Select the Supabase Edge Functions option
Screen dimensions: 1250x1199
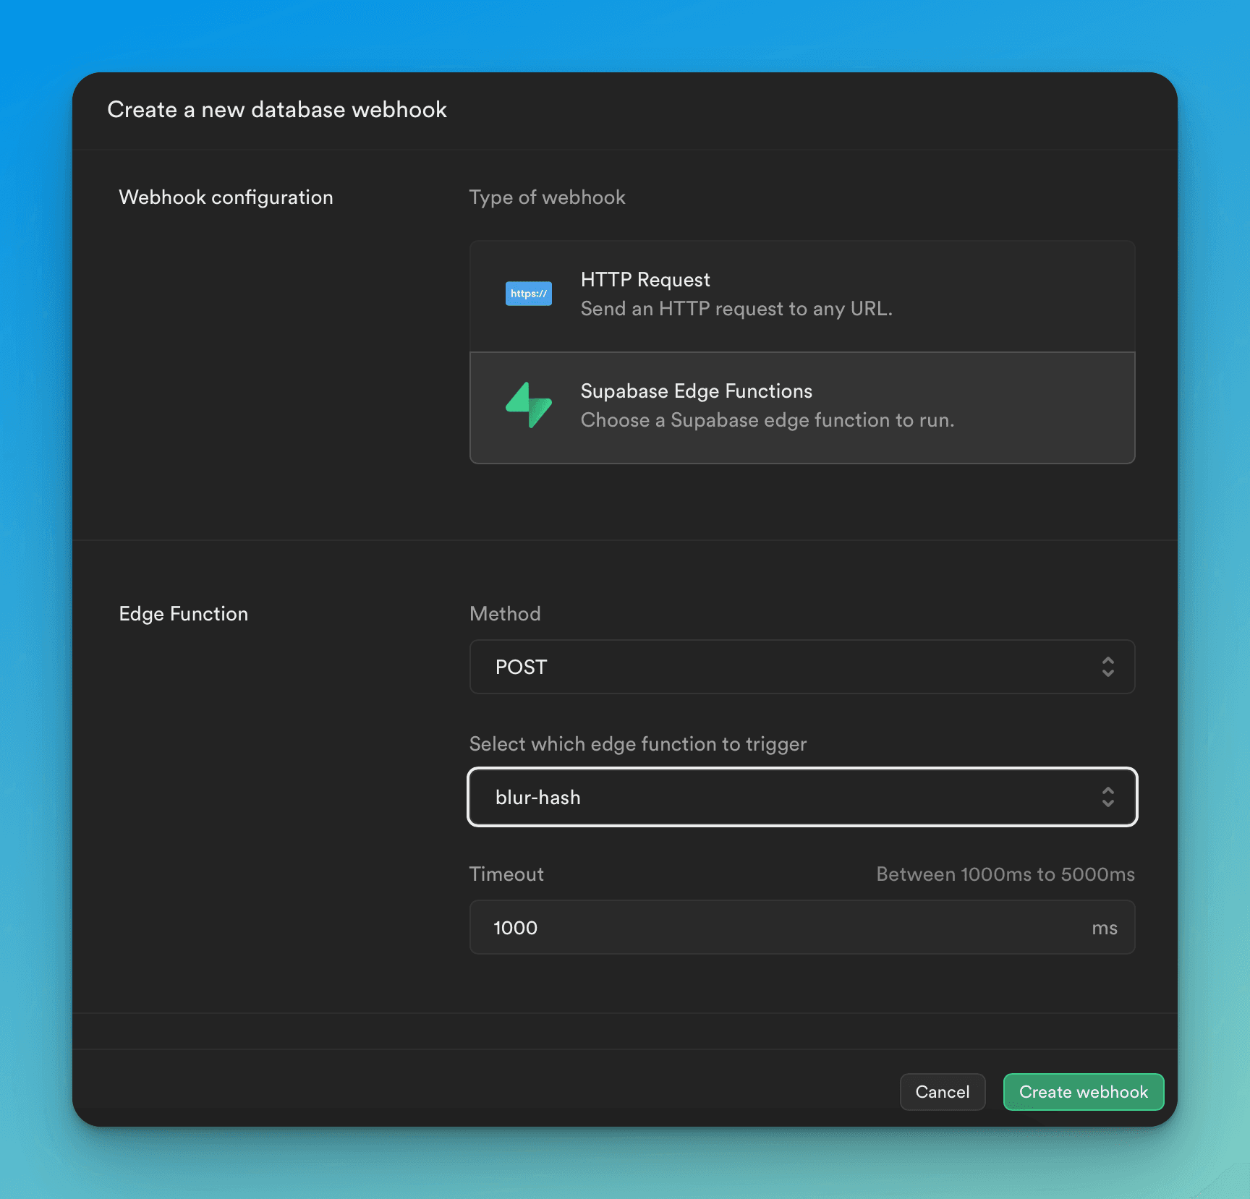(x=802, y=408)
